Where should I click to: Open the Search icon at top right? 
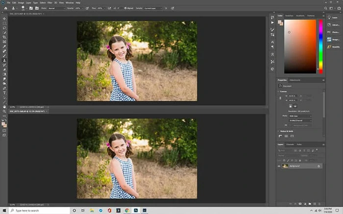(325, 8)
